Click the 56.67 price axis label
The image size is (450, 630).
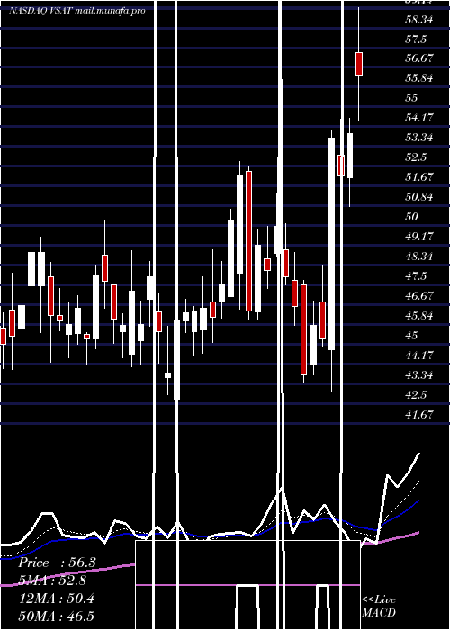[419, 58]
